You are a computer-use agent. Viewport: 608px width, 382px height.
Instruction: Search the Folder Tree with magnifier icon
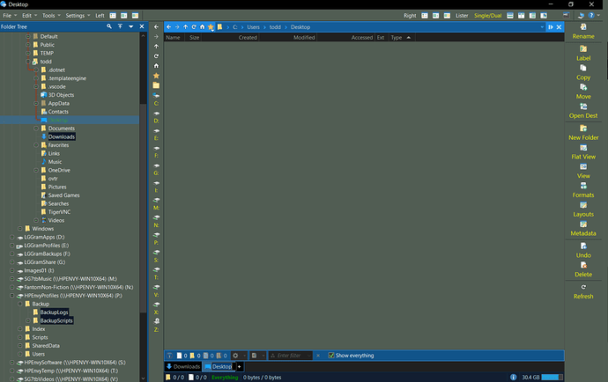pyautogui.click(x=109, y=27)
